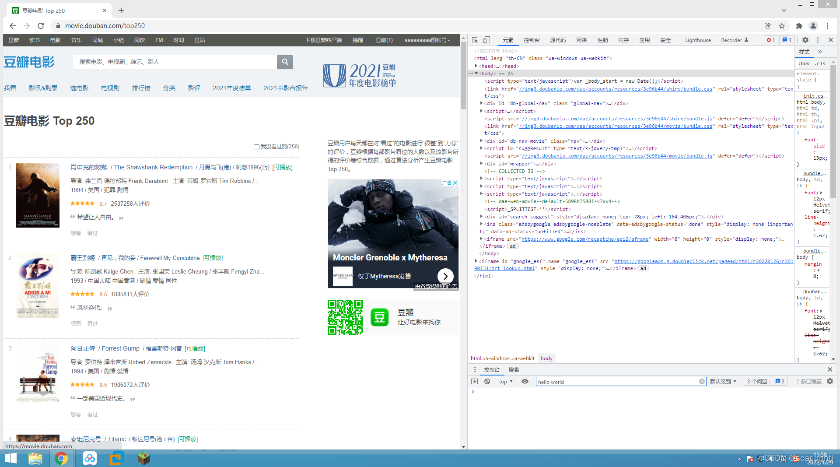Click the page vertical scrollbar thumb
The image size is (840, 467).
463,76
